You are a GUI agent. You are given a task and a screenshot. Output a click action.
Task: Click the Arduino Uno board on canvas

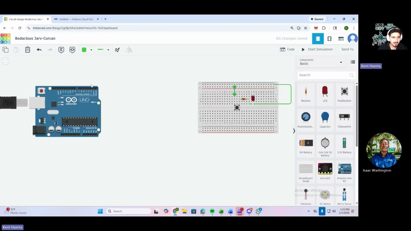(67, 111)
